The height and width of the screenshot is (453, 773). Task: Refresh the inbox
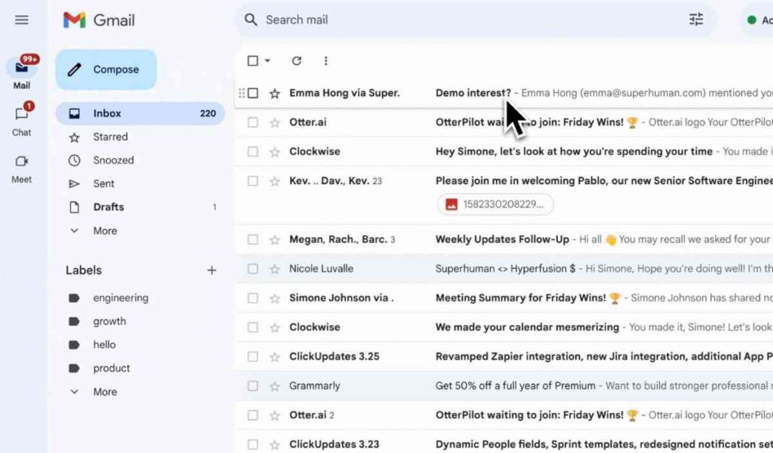(296, 60)
